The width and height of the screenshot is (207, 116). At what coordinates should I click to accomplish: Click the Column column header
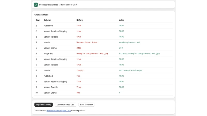coord(47,20)
